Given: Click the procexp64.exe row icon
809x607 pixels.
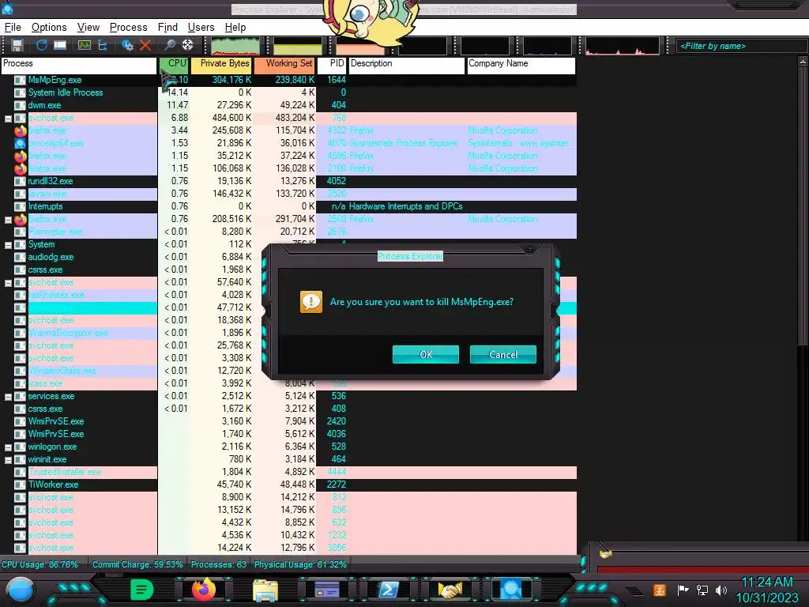Looking at the screenshot, I should [x=20, y=144].
